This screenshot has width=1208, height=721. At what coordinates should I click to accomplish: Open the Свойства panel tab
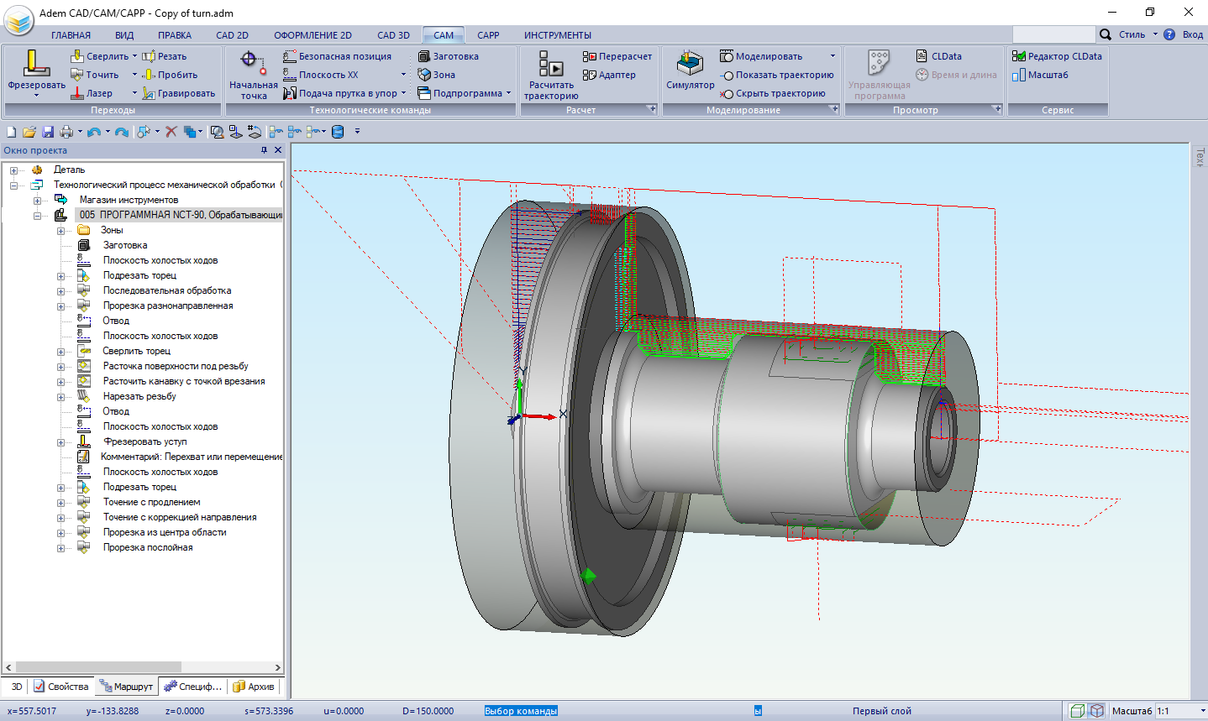[60, 687]
